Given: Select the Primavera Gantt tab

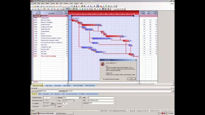Looking at the screenshot, I should click(38, 86).
